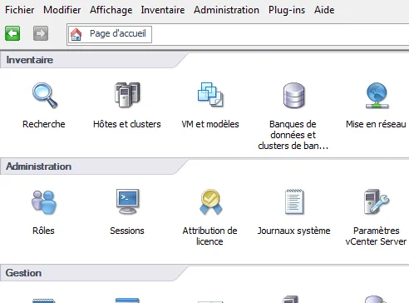Open Paramètres vCenter Server wrench icon
This screenshot has width=409, height=303.
tap(377, 201)
